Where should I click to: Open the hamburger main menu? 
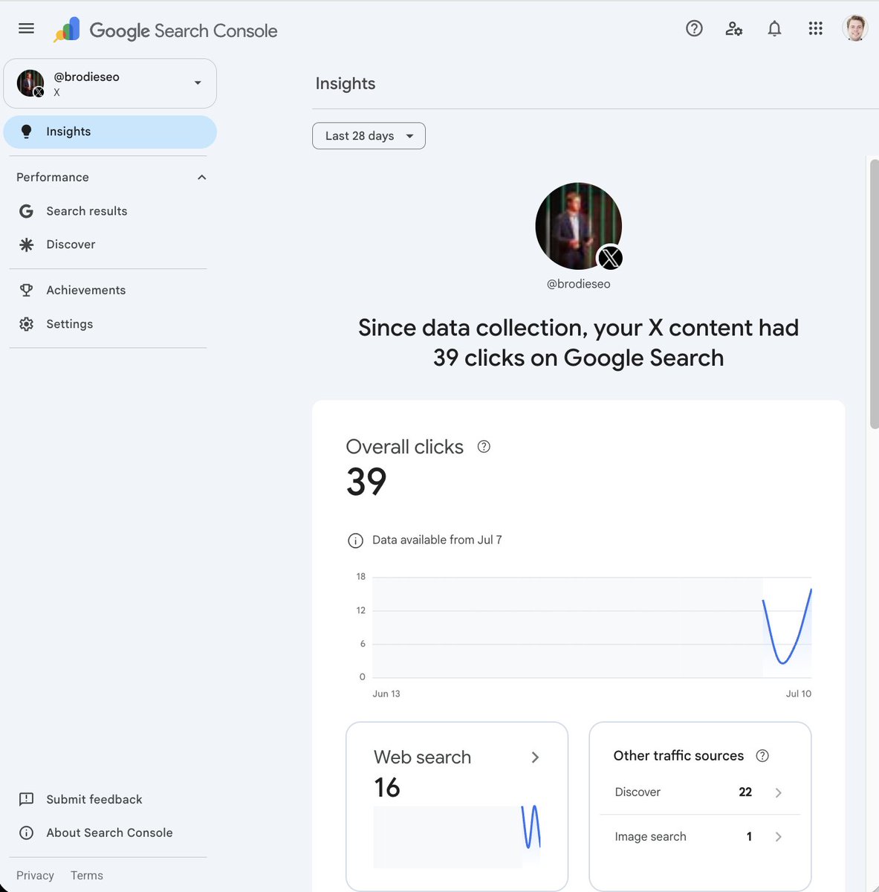[x=26, y=28]
